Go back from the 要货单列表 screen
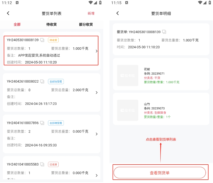 (8, 13)
